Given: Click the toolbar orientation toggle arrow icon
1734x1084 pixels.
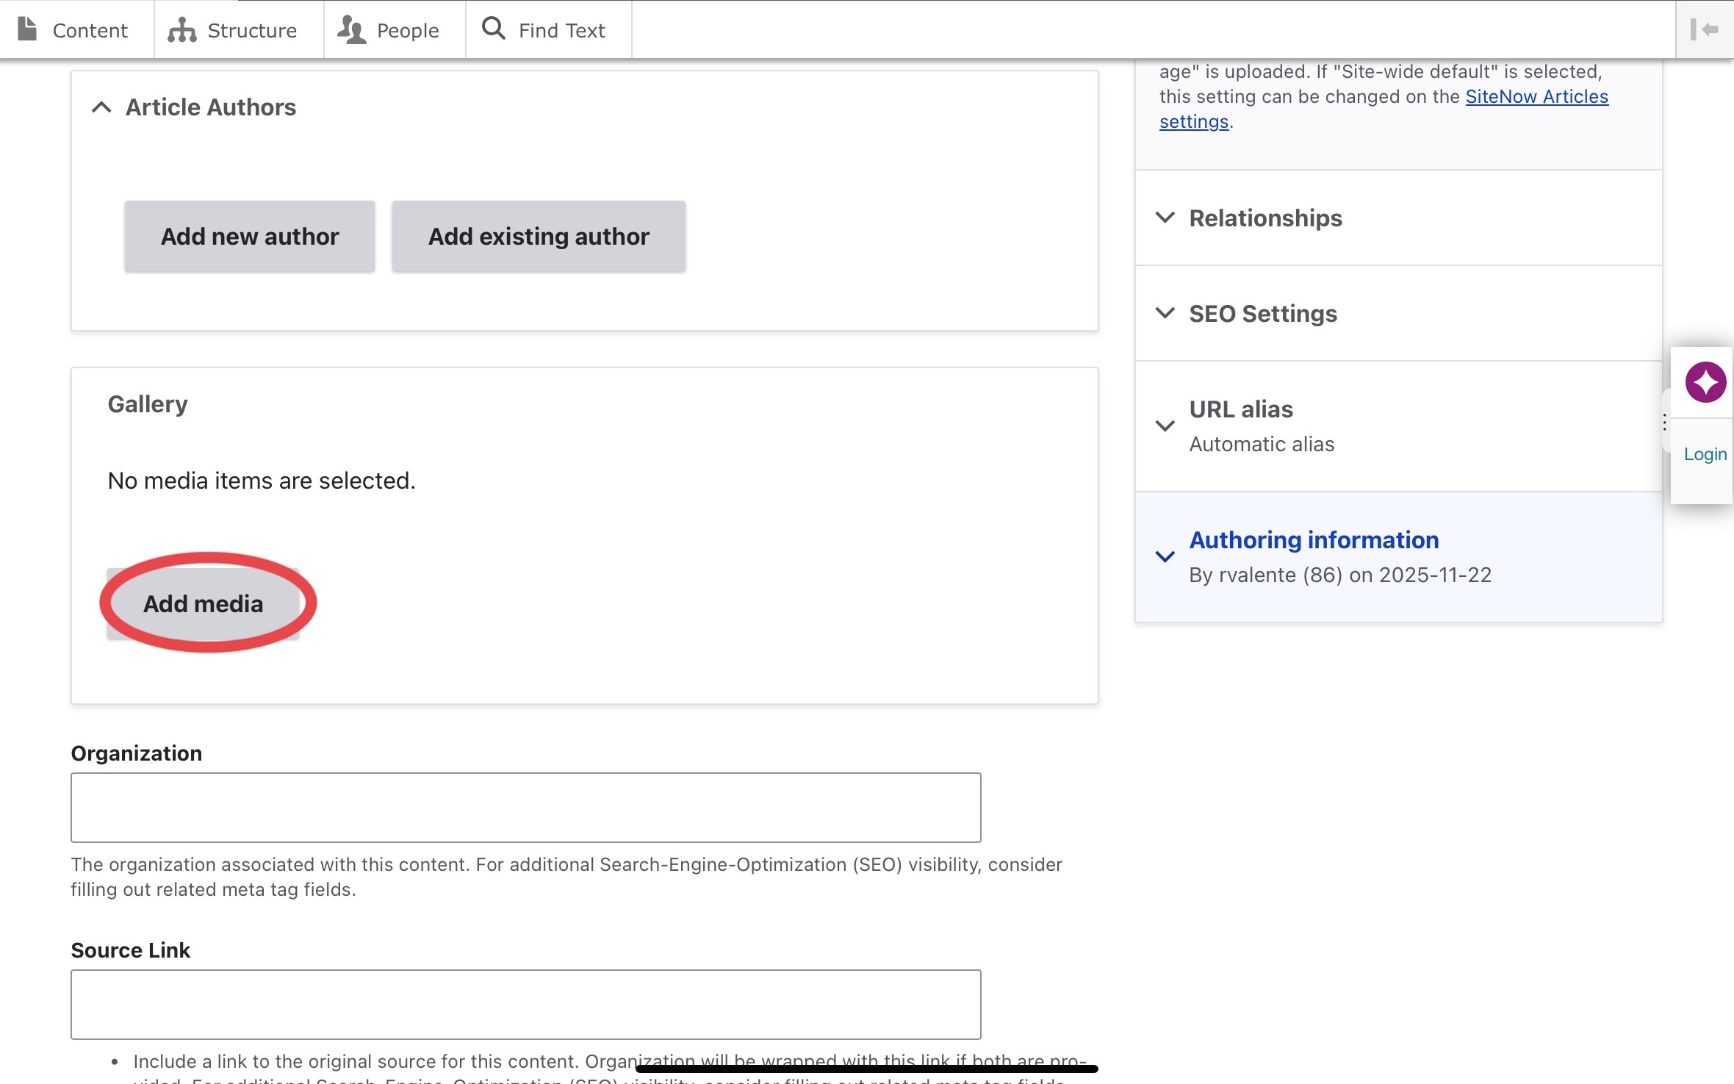Looking at the screenshot, I should [x=1704, y=29].
